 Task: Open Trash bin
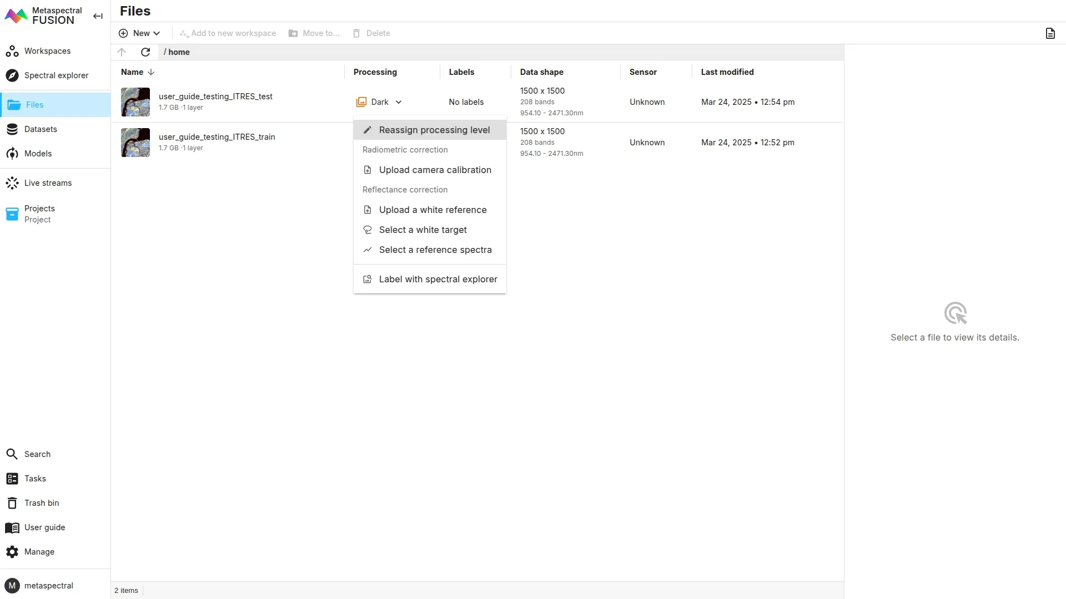tap(41, 503)
